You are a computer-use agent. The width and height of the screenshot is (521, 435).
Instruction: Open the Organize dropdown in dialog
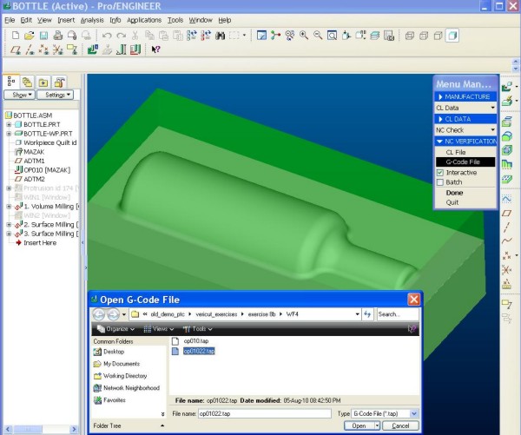pyautogui.click(x=116, y=329)
